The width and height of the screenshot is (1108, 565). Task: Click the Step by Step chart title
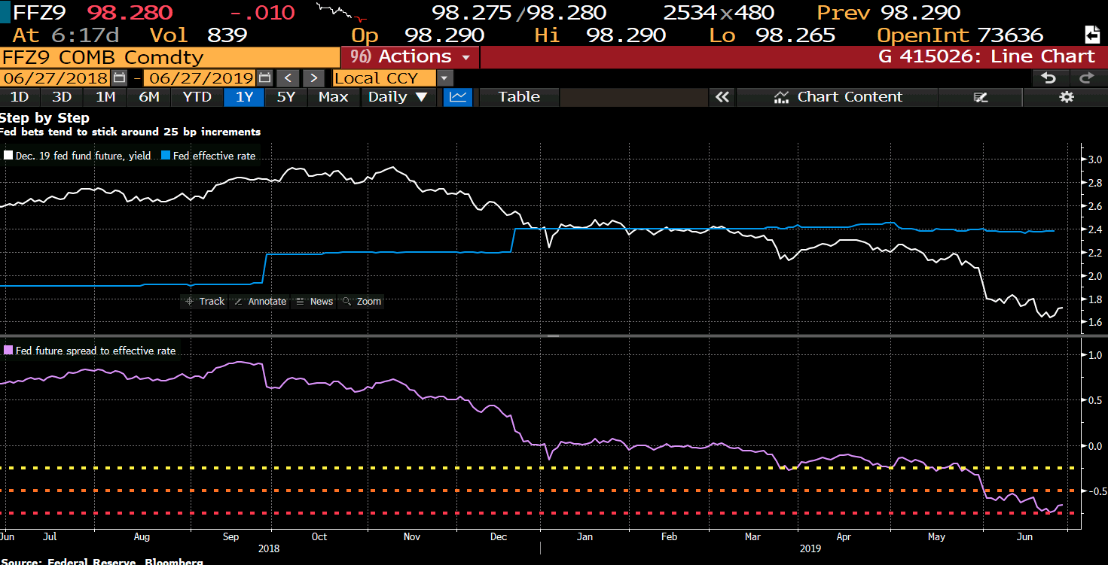[x=44, y=118]
